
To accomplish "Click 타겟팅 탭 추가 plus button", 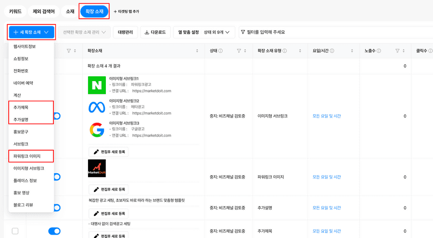I will click(x=126, y=12).
